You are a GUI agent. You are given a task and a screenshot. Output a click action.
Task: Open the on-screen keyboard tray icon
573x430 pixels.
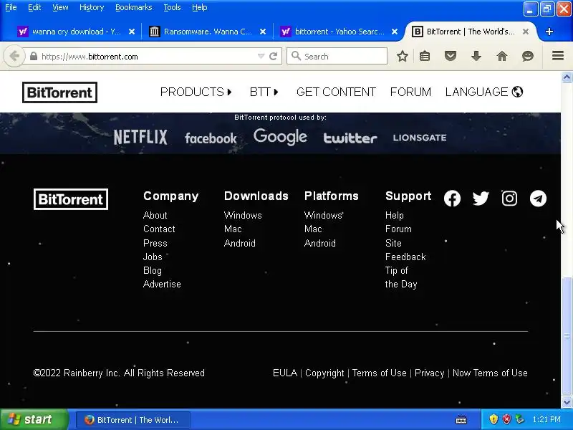(x=461, y=419)
